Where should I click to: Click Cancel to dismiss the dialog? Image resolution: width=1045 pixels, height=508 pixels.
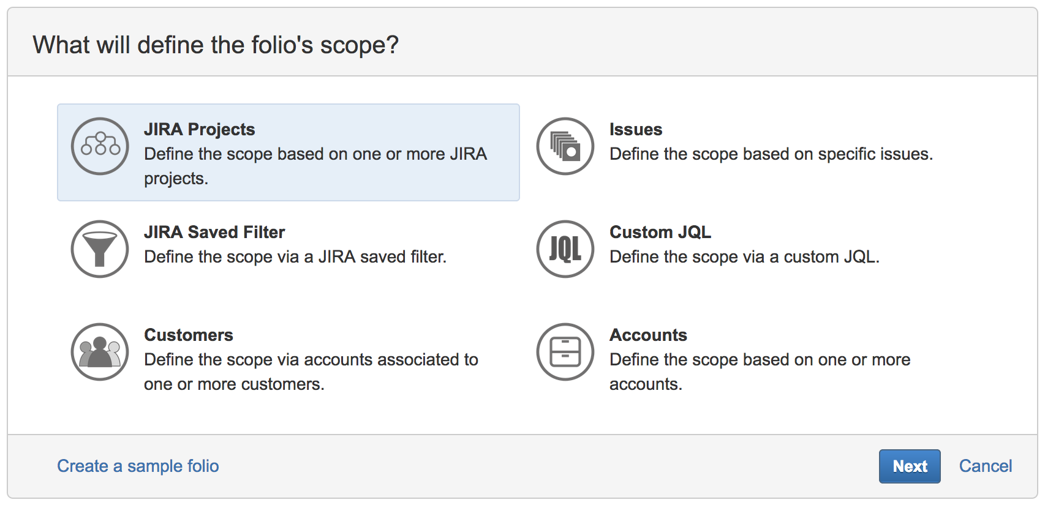pos(984,466)
